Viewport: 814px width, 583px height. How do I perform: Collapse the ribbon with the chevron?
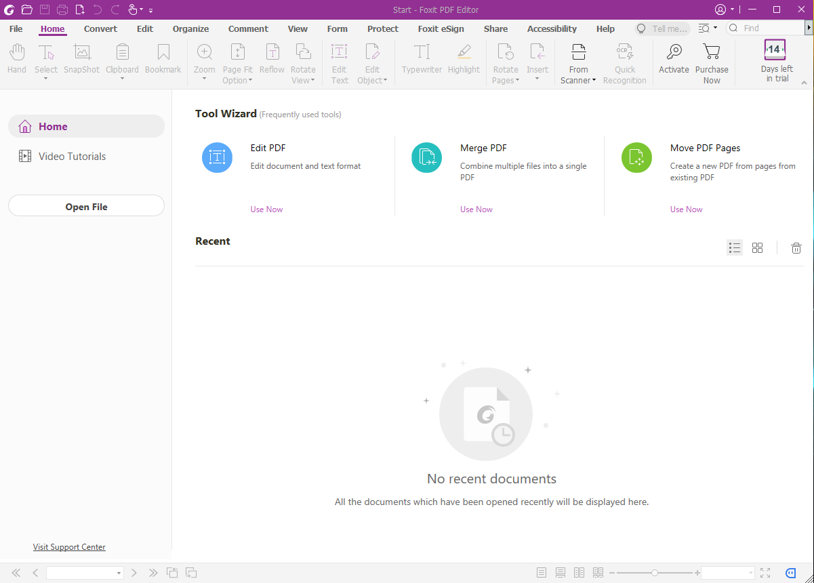pos(804,83)
